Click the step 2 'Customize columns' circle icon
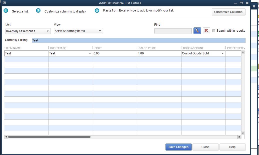Image resolution: width=259 pixels, height=155 pixels. [x=38, y=11]
